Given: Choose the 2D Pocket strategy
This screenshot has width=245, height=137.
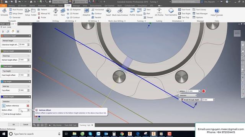Looking at the screenshot, I should [73, 14].
